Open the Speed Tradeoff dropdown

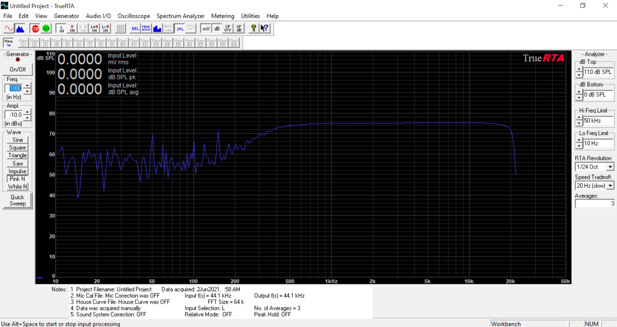[610, 186]
